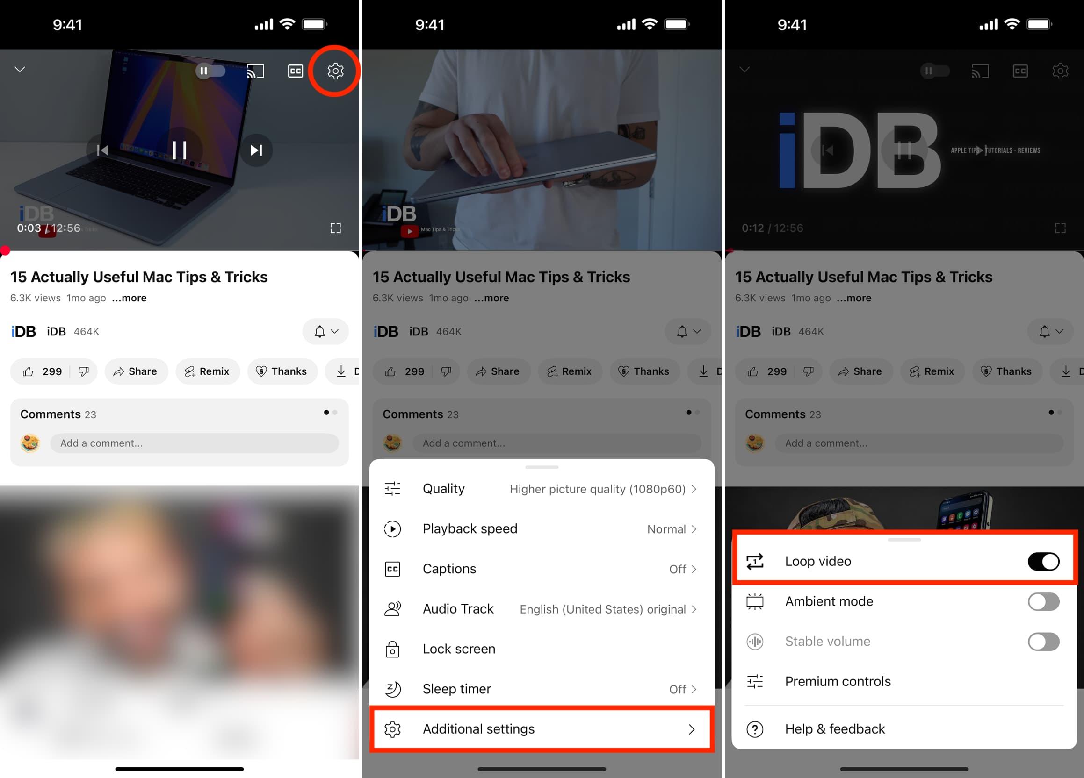This screenshot has height=778, width=1084.
Task: Click Sleep timer moon icon
Action: [x=392, y=690]
